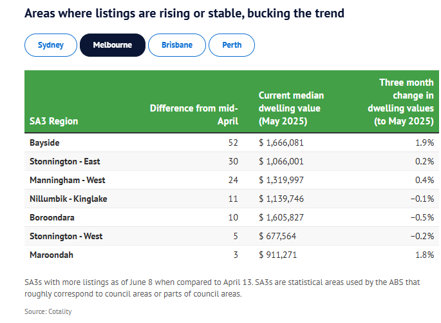
Task: Choose the Nillumbik - Kinglake region name
Action: (68, 199)
